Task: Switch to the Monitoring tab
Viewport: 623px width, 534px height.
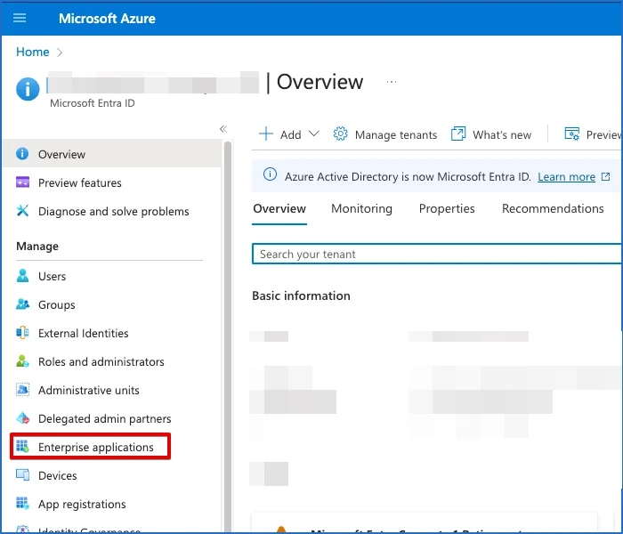Action: pos(361,208)
